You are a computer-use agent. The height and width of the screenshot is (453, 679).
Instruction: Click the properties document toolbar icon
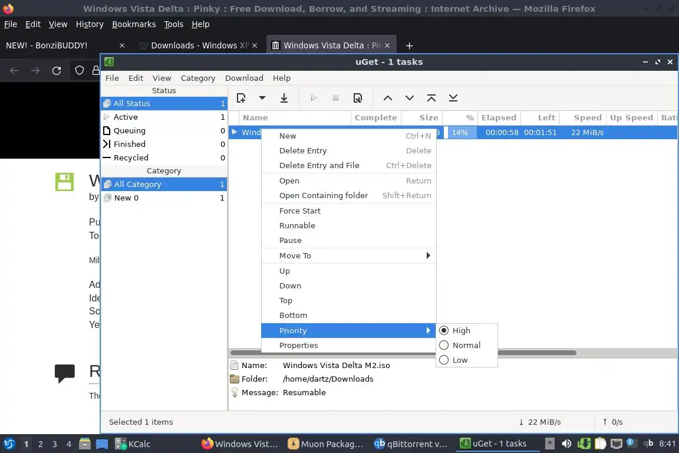coord(358,98)
